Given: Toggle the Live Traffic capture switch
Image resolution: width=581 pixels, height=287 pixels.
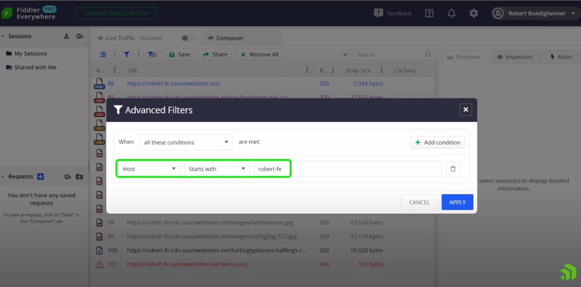Looking at the screenshot, I should point(188,38).
